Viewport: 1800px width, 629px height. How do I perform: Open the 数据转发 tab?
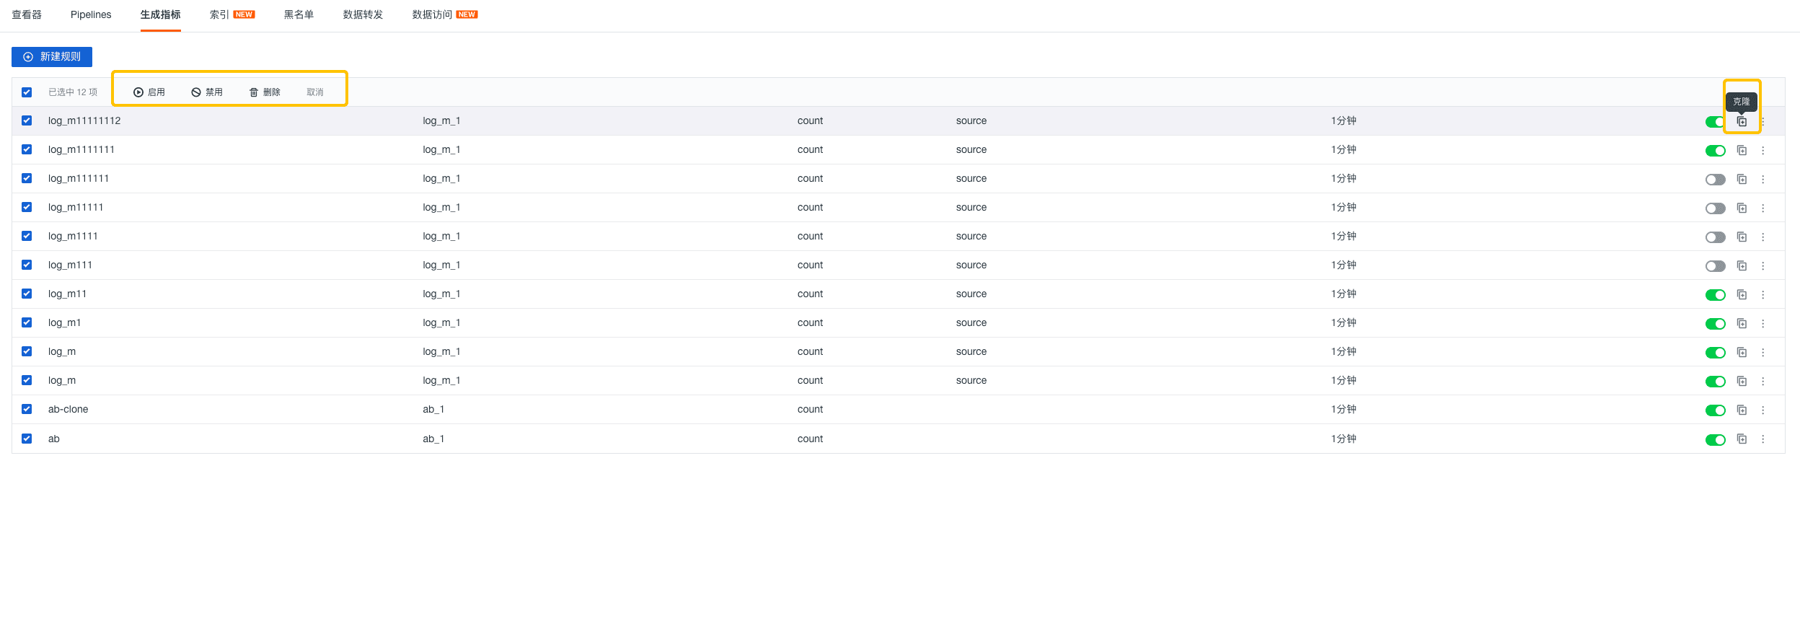pyautogui.click(x=363, y=14)
